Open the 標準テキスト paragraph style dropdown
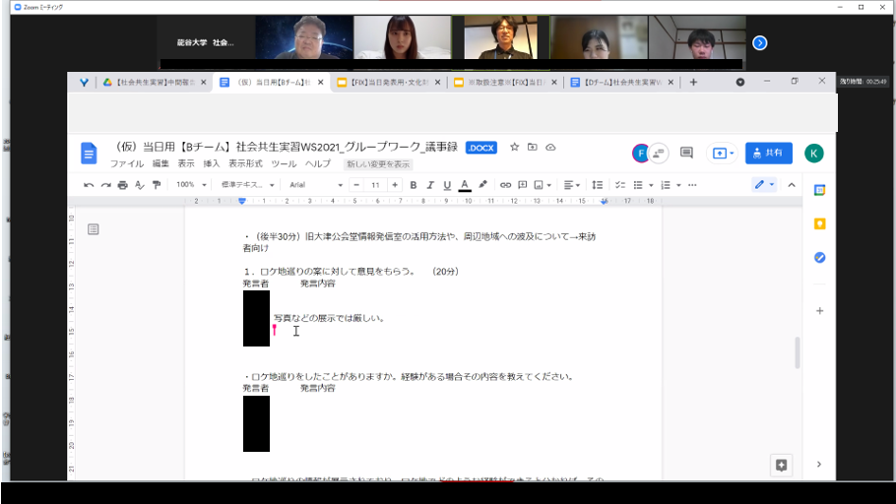This screenshot has height=504, width=896. 248,185
